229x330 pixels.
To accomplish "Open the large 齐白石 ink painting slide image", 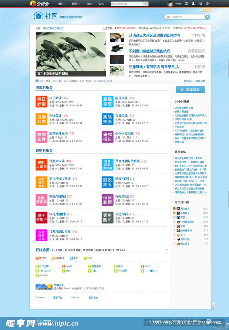I will click(x=71, y=54).
